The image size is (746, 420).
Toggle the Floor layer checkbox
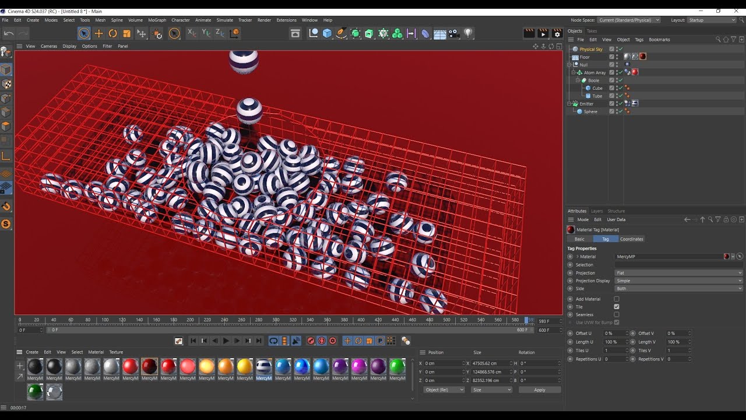point(611,57)
